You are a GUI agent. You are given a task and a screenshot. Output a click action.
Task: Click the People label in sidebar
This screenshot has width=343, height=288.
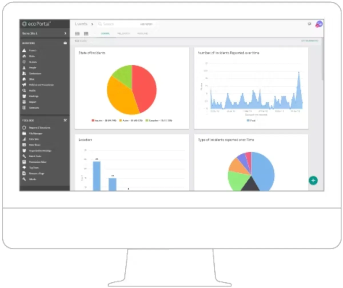pos(33,68)
